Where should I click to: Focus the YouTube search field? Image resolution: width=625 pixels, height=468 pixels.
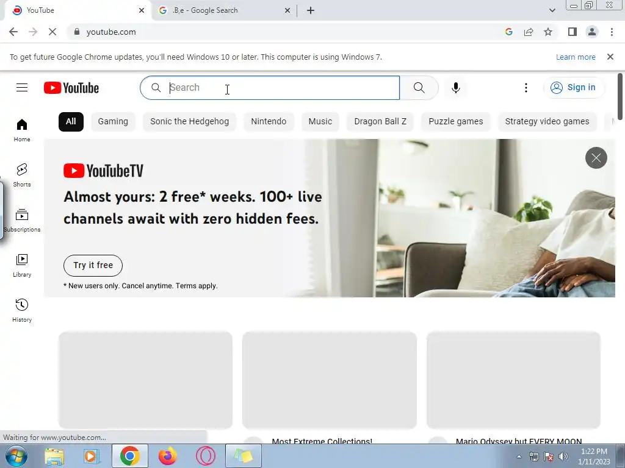pyautogui.click(x=270, y=88)
